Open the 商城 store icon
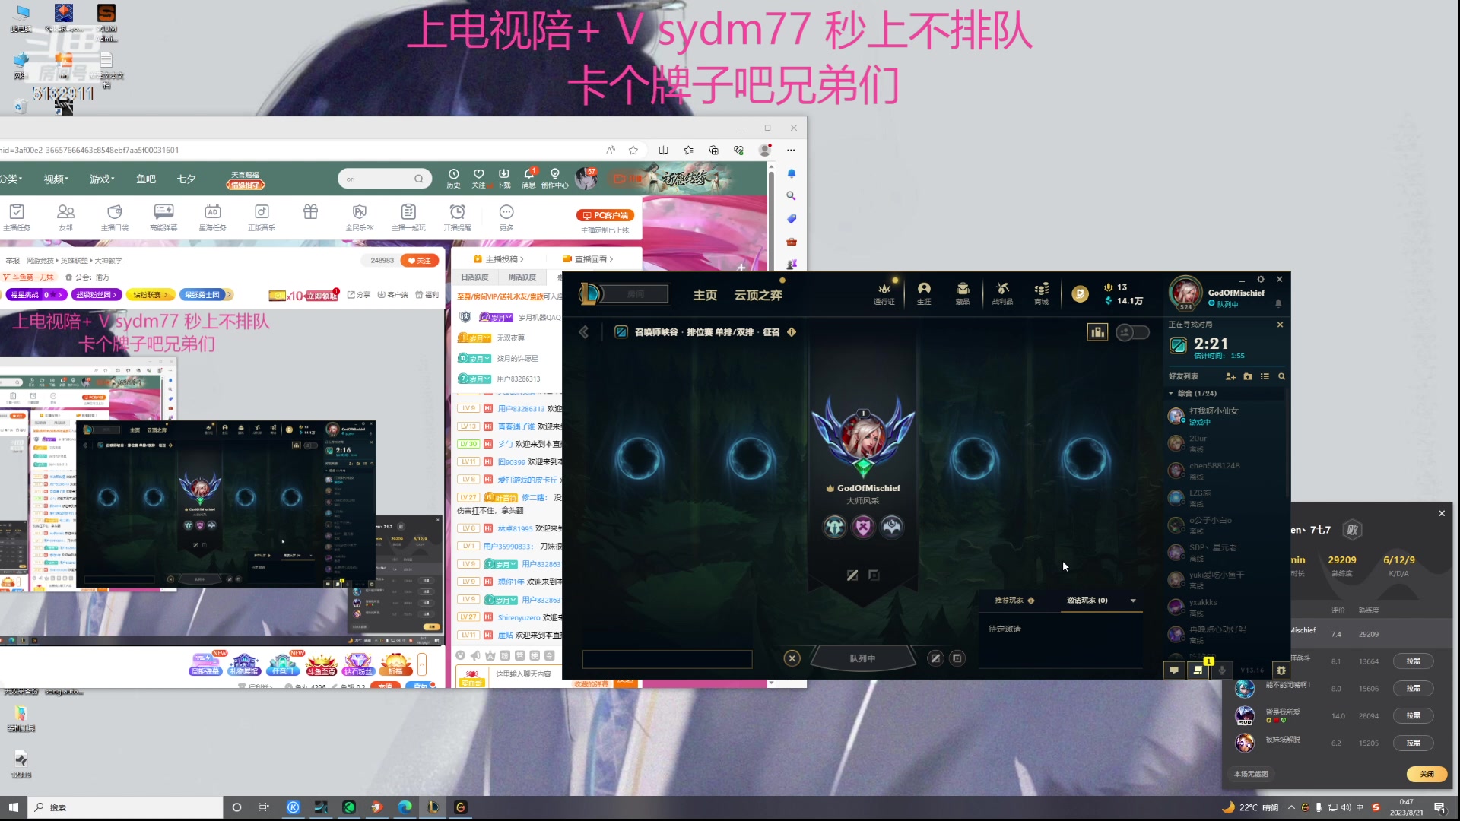1460x821 pixels. point(1040,293)
